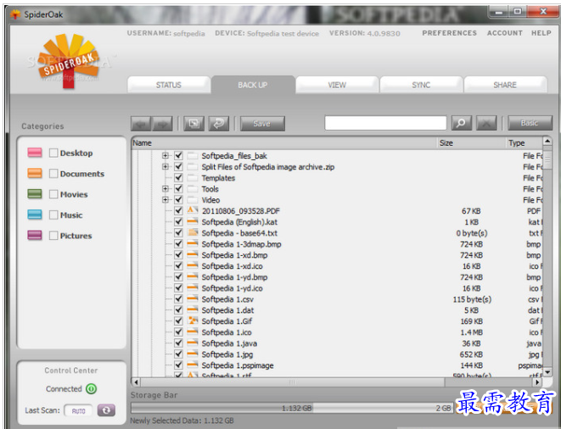
Task: Open the STATUS tab
Action: (168, 85)
